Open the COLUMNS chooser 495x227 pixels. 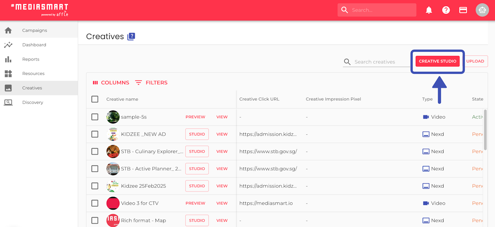pos(111,83)
